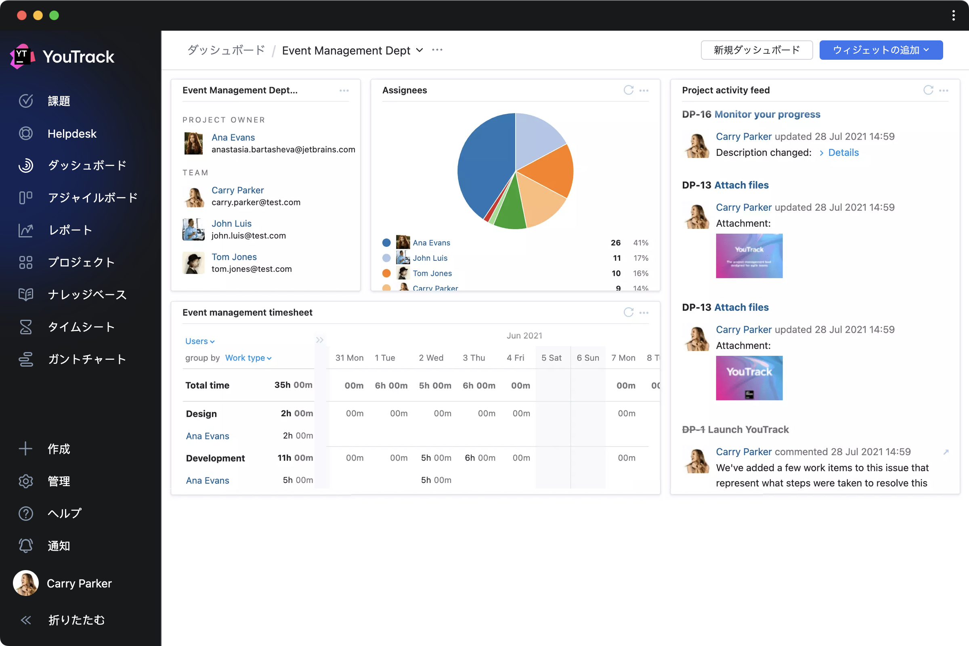Open the ガントチャート (Gantt Chart) icon
This screenshot has height=646, width=969.
tap(26, 359)
